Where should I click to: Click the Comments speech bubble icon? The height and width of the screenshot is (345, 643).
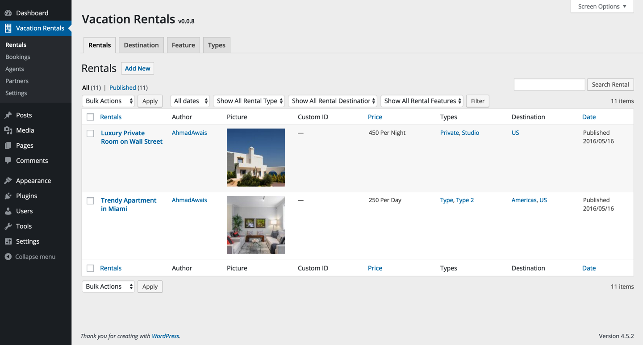[x=8, y=161]
